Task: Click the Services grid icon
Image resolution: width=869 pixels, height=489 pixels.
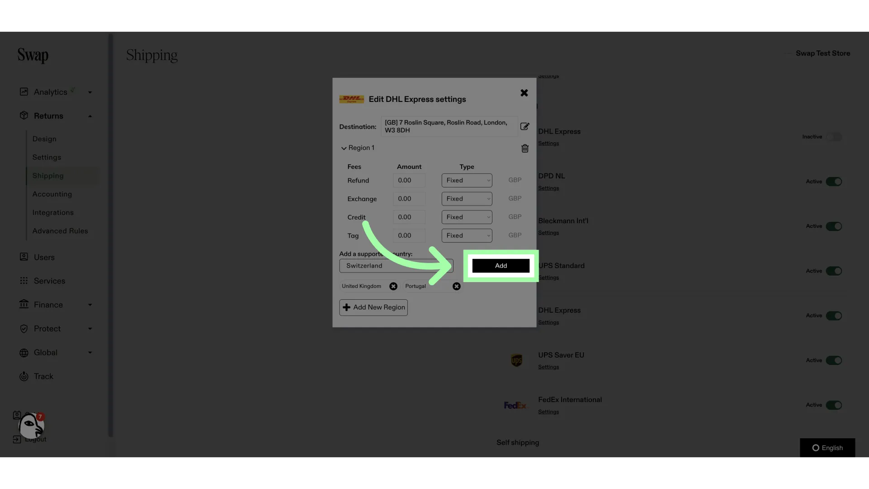Action: [24, 281]
